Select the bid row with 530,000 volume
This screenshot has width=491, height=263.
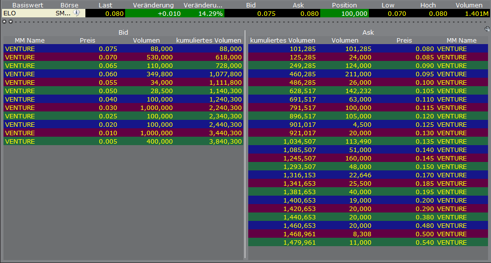coord(123,57)
